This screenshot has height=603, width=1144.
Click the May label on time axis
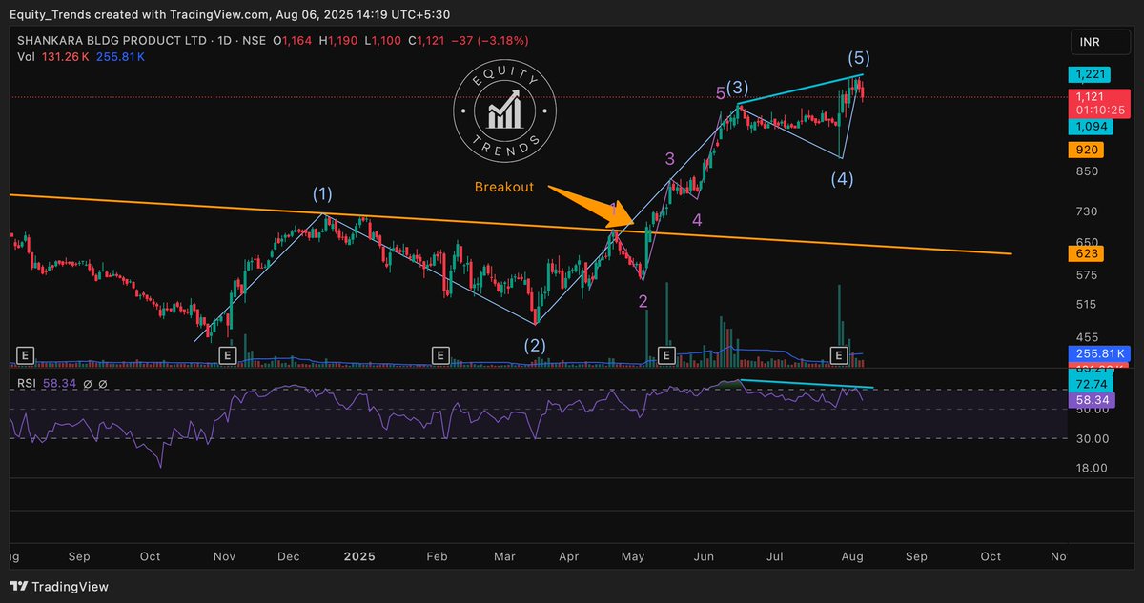coord(634,555)
